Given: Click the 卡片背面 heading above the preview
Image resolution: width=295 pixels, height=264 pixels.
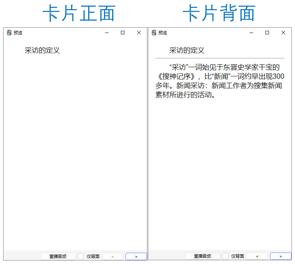Looking at the screenshot, I should click(219, 13).
